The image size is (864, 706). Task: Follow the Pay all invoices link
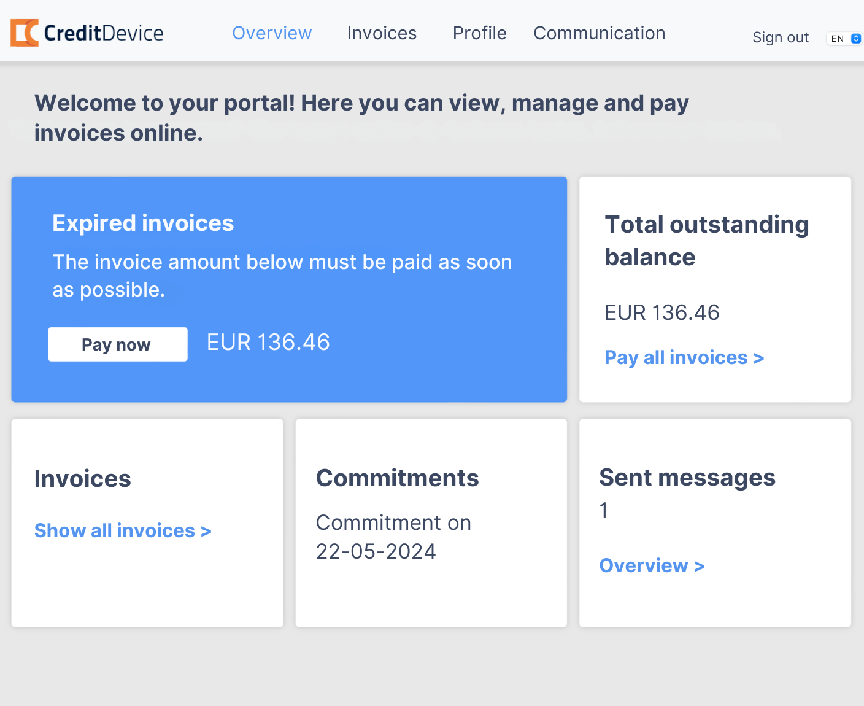684,357
